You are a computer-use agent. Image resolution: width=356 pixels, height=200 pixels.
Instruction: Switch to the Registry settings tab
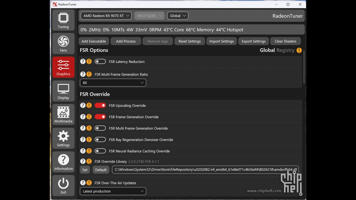[285, 50]
